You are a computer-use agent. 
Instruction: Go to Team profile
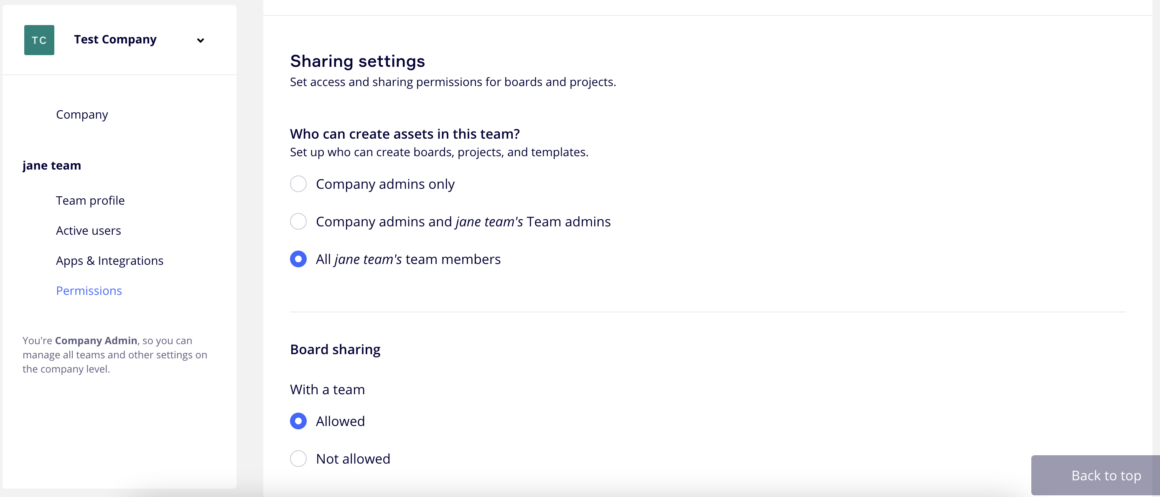(90, 200)
